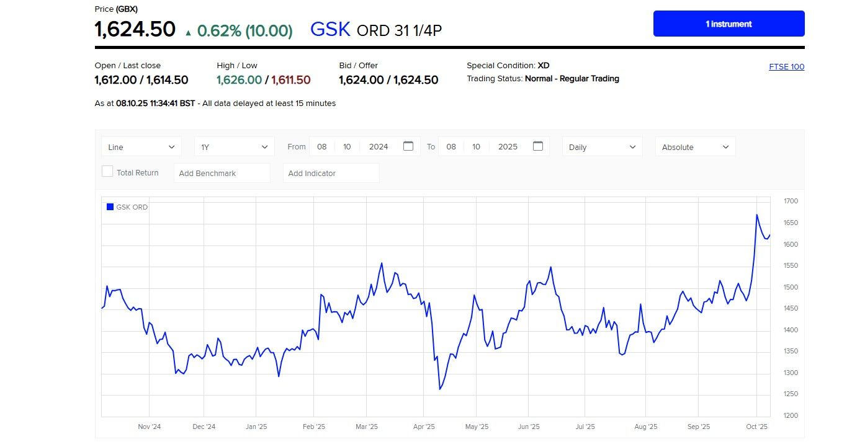Open the 1Y time range dropdown
Viewport: 852px width, 447px height.
pyautogui.click(x=235, y=147)
